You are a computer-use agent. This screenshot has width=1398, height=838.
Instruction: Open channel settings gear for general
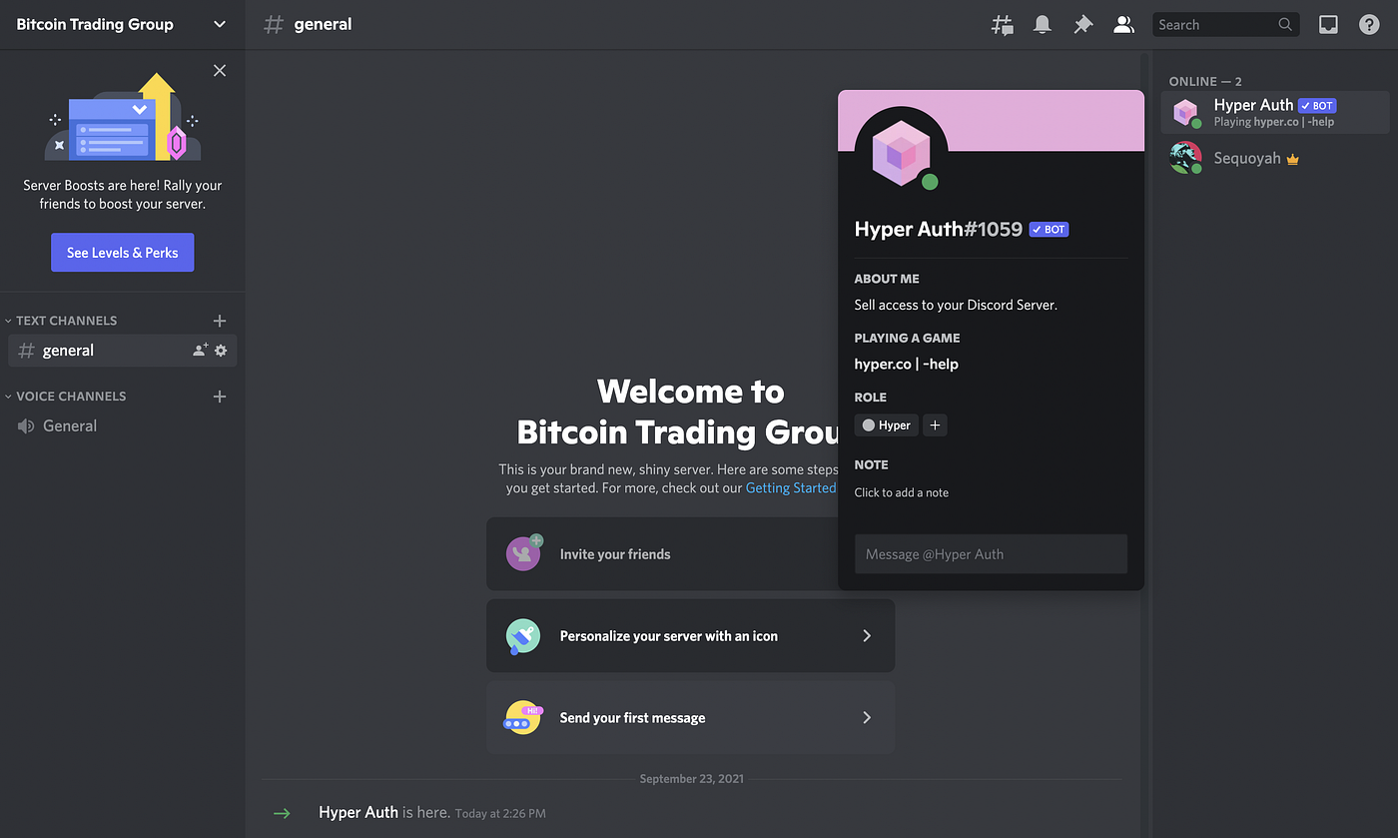pos(220,351)
